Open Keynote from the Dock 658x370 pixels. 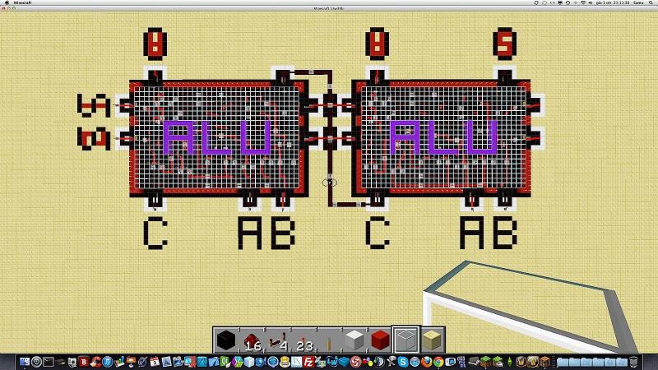point(131,362)
